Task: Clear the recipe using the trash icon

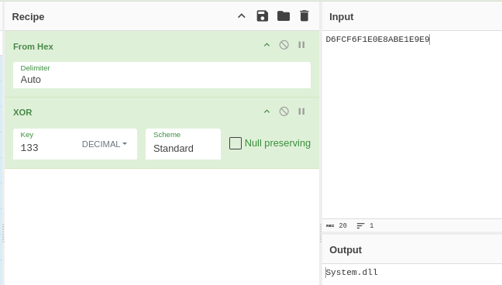Action: click(304, 16)
